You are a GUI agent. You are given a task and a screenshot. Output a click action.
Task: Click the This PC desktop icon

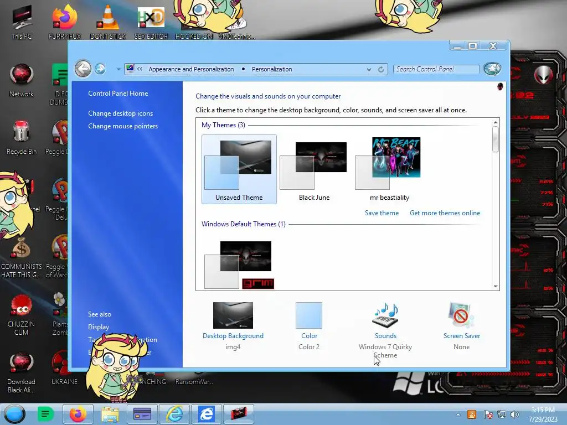22,22
